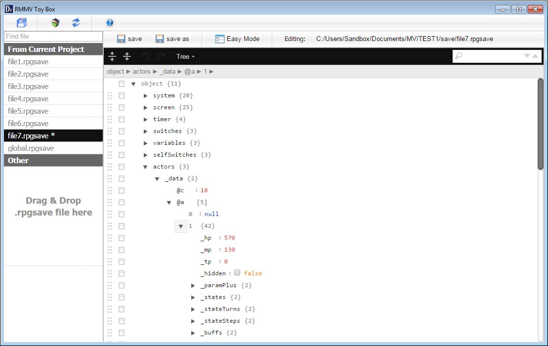548x346 pixels.
Task: Expand the _states node
Action: pyautogui.click(x=193, y=298)
